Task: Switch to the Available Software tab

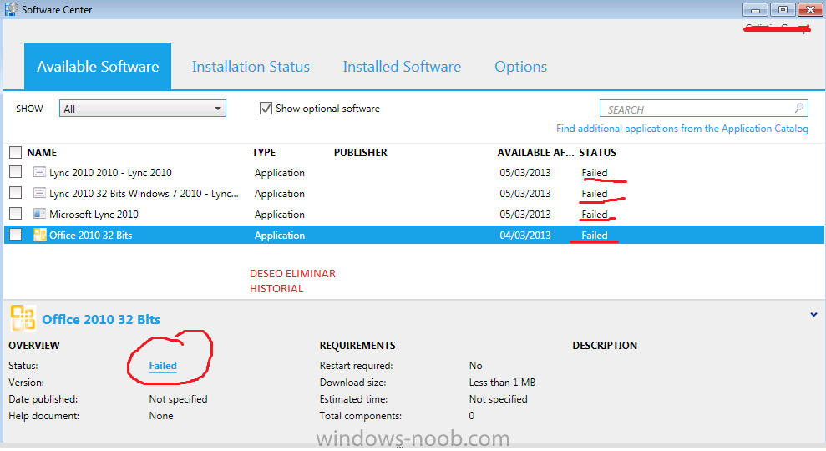Action: coord(98,66)
